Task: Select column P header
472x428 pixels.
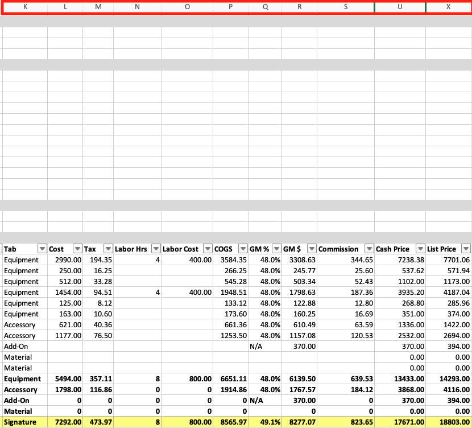Action: point(230,7)
